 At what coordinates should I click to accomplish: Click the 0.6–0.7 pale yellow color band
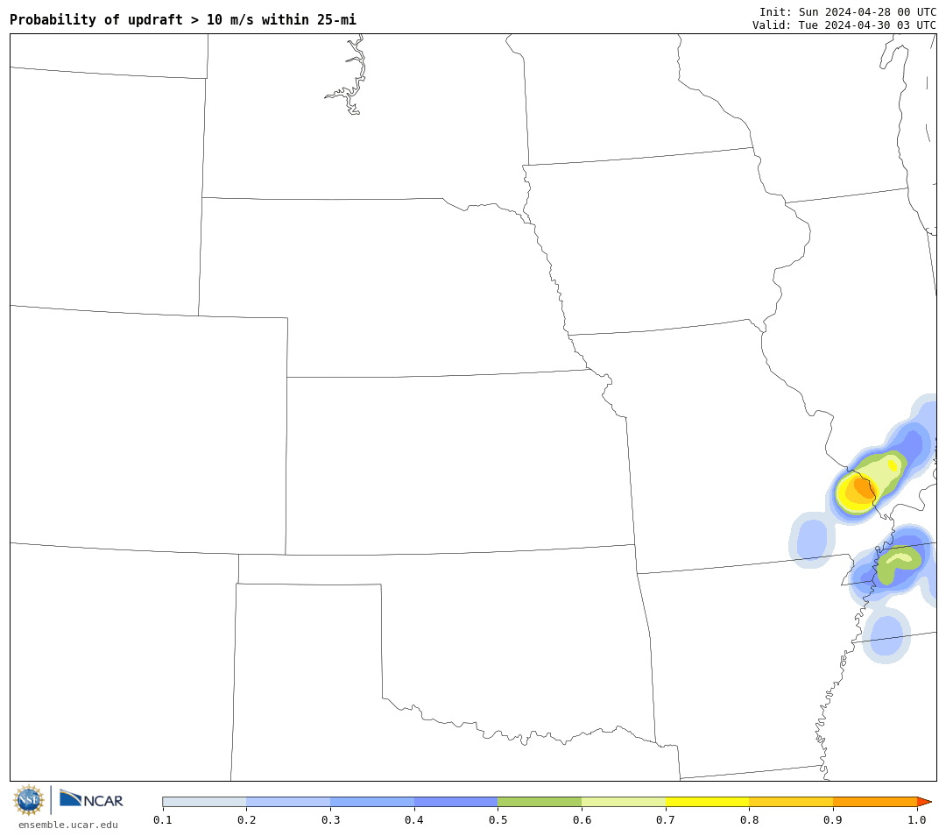tap(624, 802)
